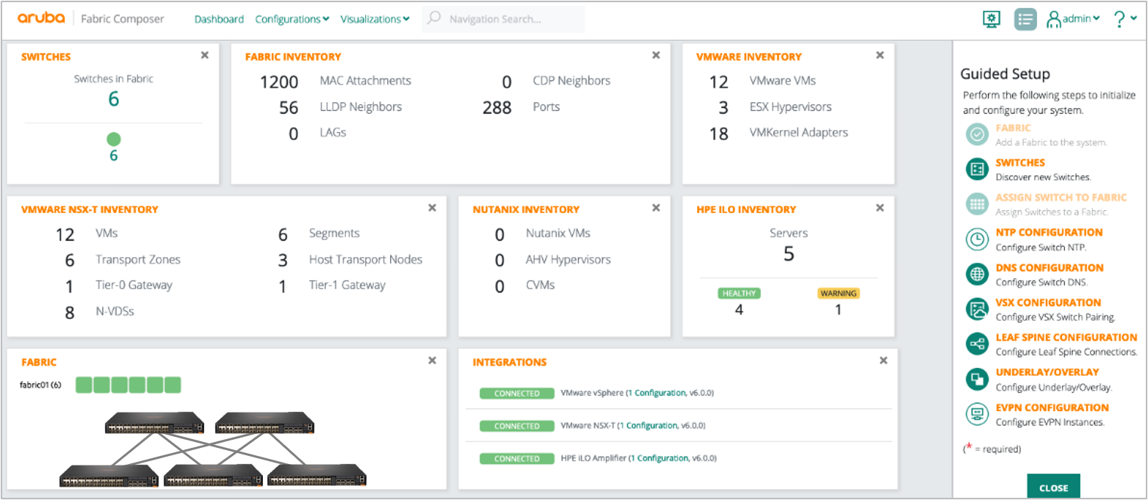Image resolution: width=1148 pixels, height=500 pixels.
Task: Click the green healthy switch status dot
Action: (113, 139)
